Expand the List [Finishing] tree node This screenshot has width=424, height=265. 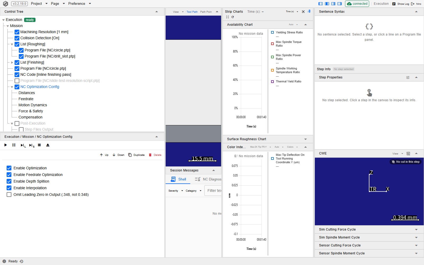point(12,63)
